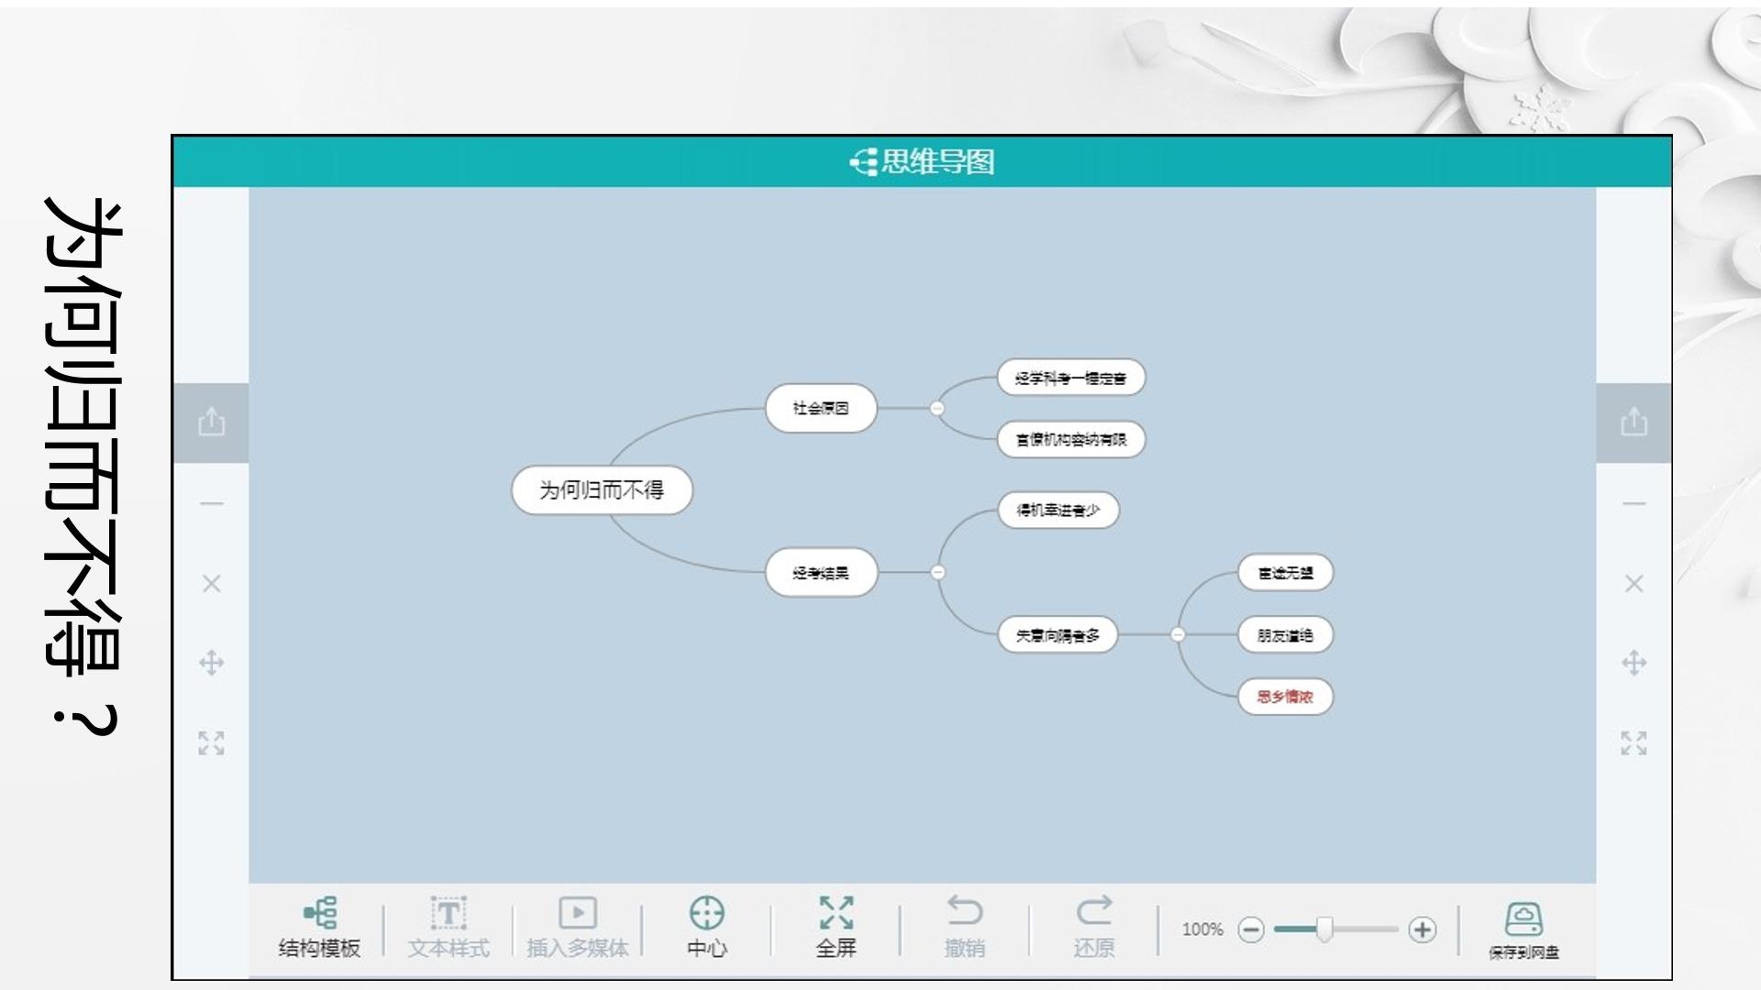Switch to 全屏 fullscreen mode

836,928
